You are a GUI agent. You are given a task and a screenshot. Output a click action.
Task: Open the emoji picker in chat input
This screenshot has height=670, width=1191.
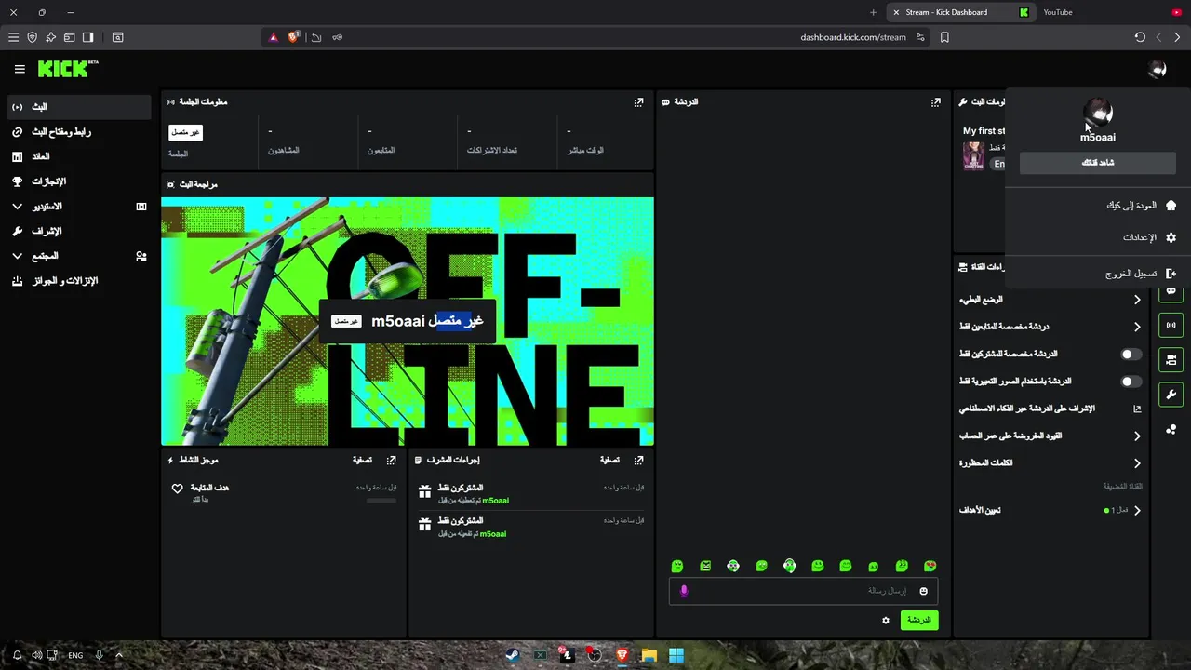[923, 591]
